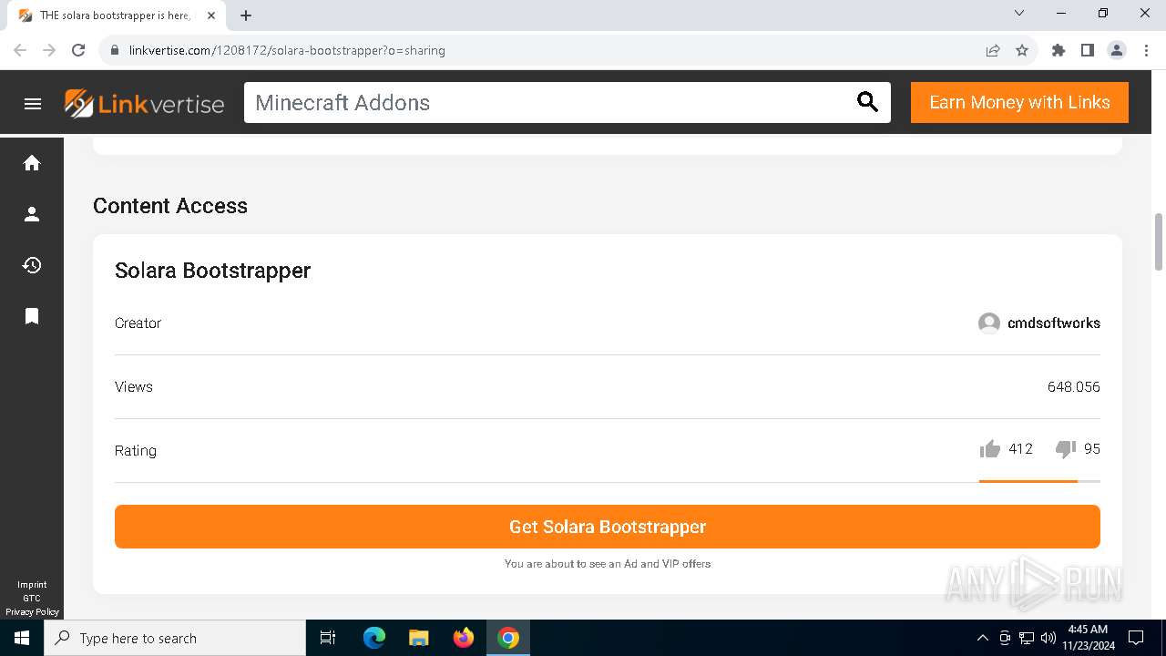Bookmark this tab with the star
The image size is (1166, 656).
[1022, 50]
